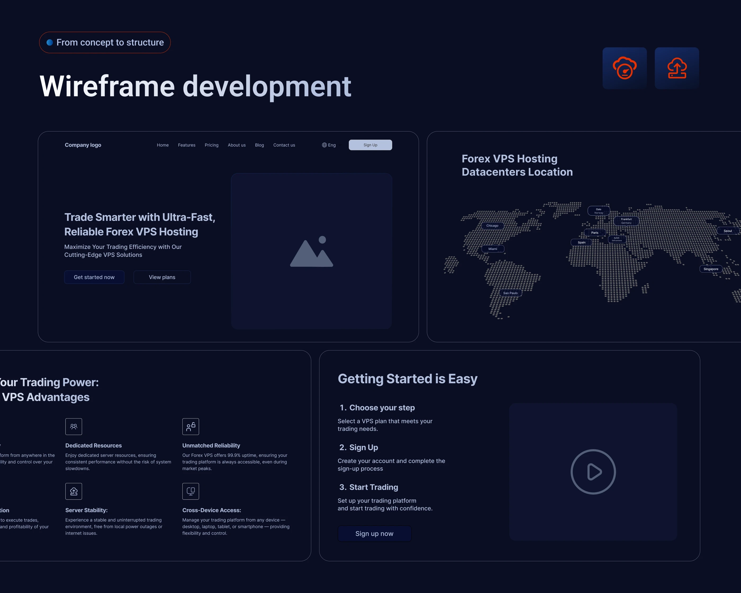741x593 pixels.
Task: Click the Cross-Device Access title
Action: (x=212, y=510)
